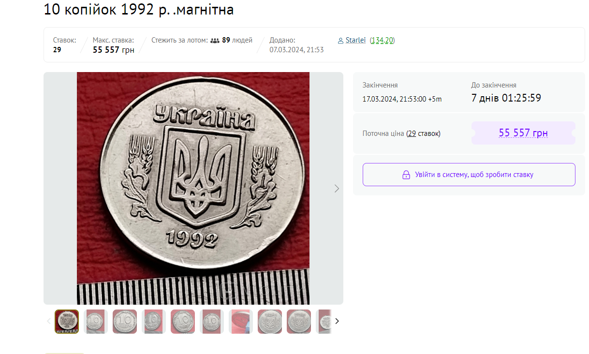This screenshot has width=589, height=354.
Task: Click the user profile icon before Starlei
Action: point(340,41)
